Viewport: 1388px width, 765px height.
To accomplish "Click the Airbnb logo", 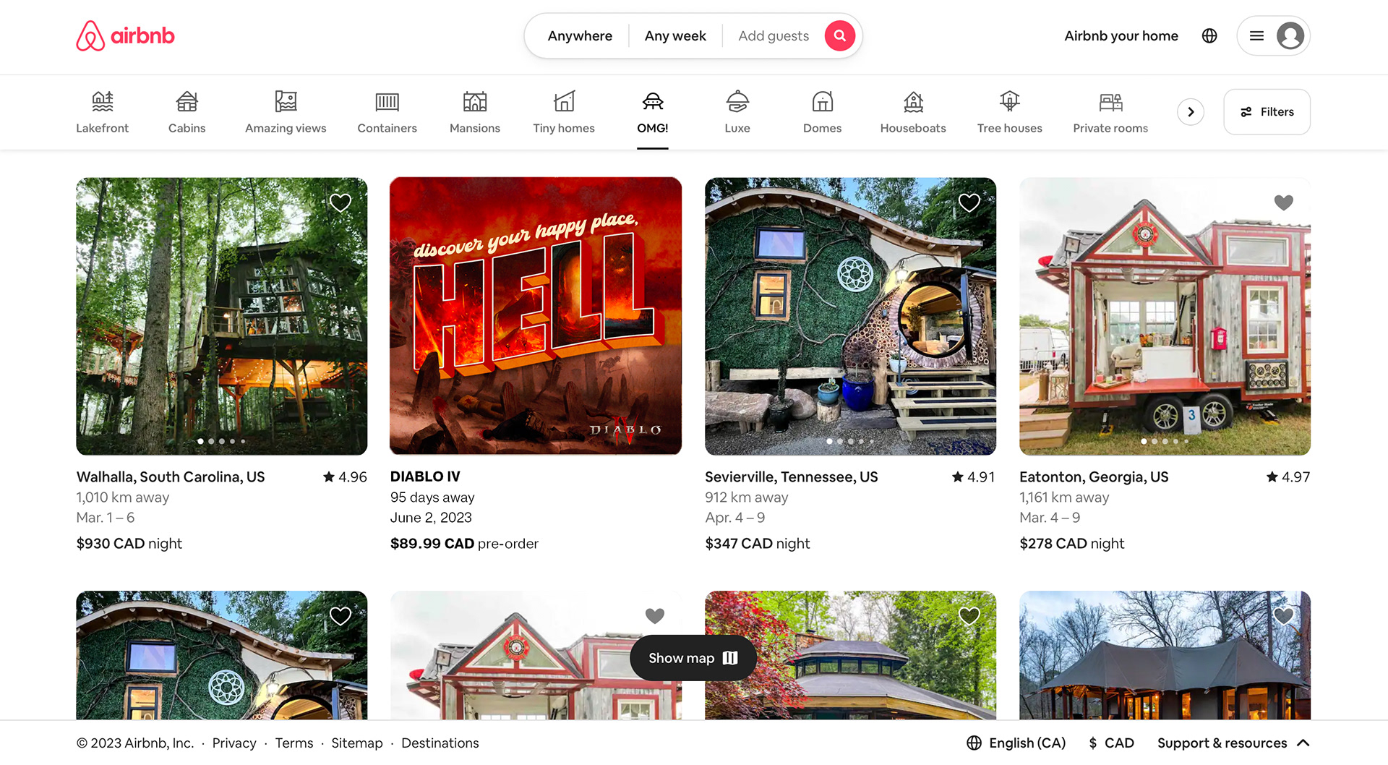I will tap(125, 36).
